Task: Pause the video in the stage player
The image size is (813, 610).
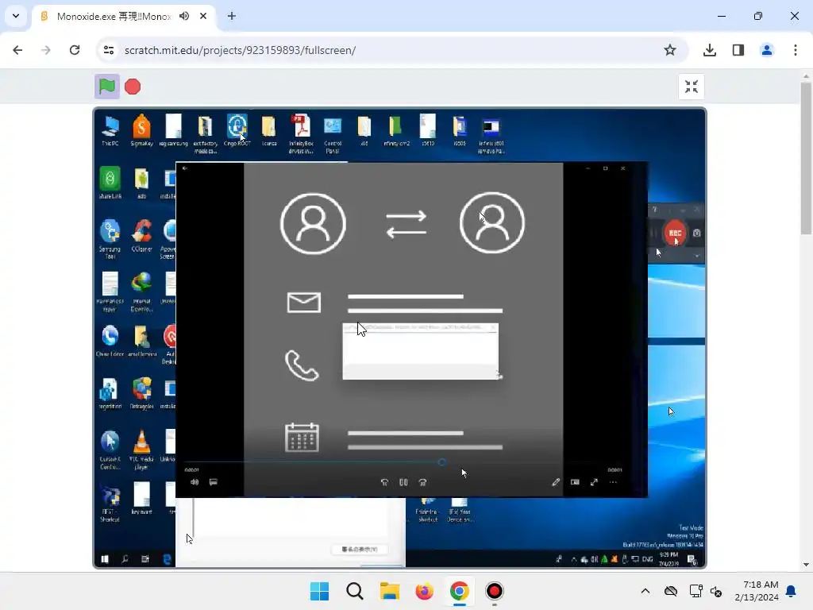Action: click(403, 482)
